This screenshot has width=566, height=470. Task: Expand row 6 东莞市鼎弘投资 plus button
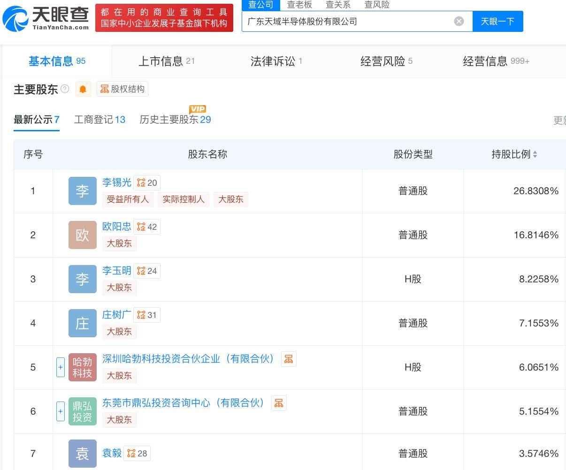tap(60, 411)
